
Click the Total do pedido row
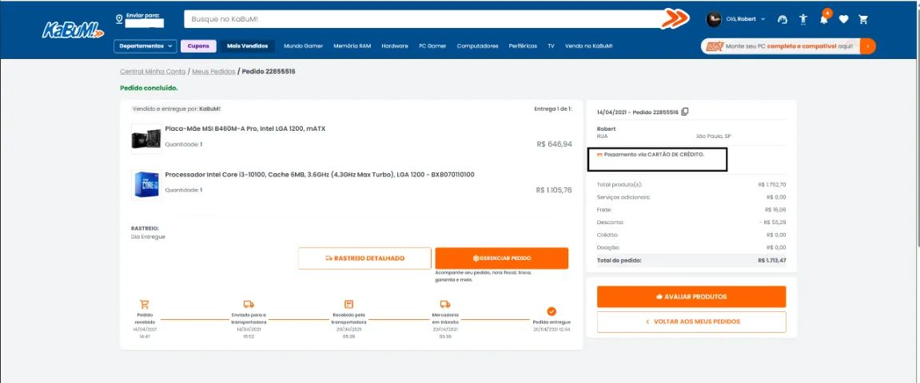click(x=691, y=260)
